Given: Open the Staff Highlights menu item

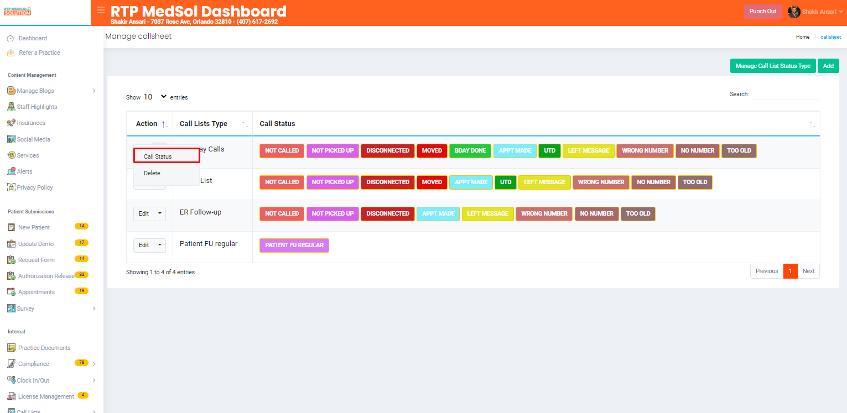Looking at the screenshot, I should (37, 107).
